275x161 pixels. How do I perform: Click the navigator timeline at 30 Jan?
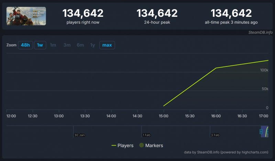(x=74, y=132)
